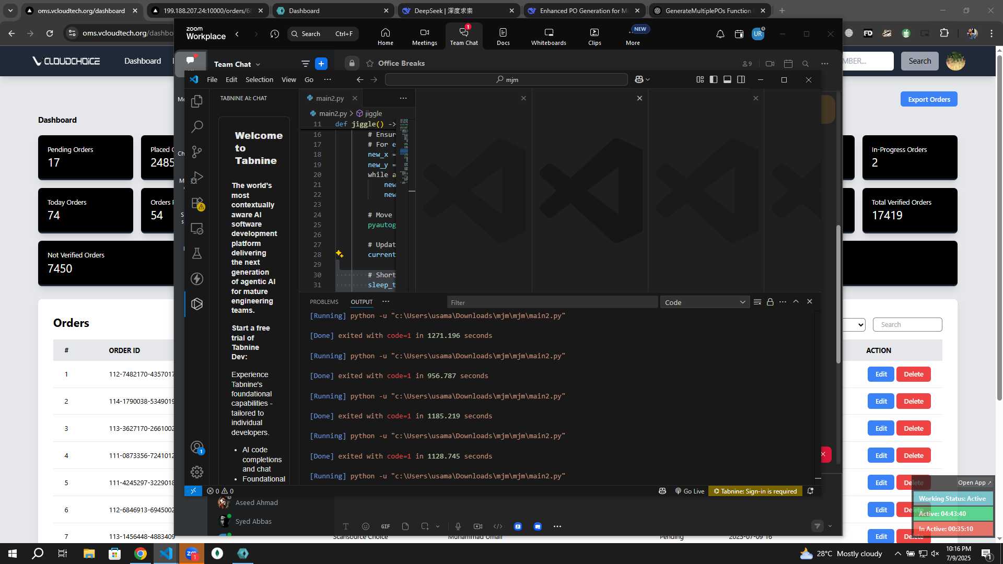Click the sparkle code action on line 28
This screenshot has width=1003, height=564.
click(340, 254)
